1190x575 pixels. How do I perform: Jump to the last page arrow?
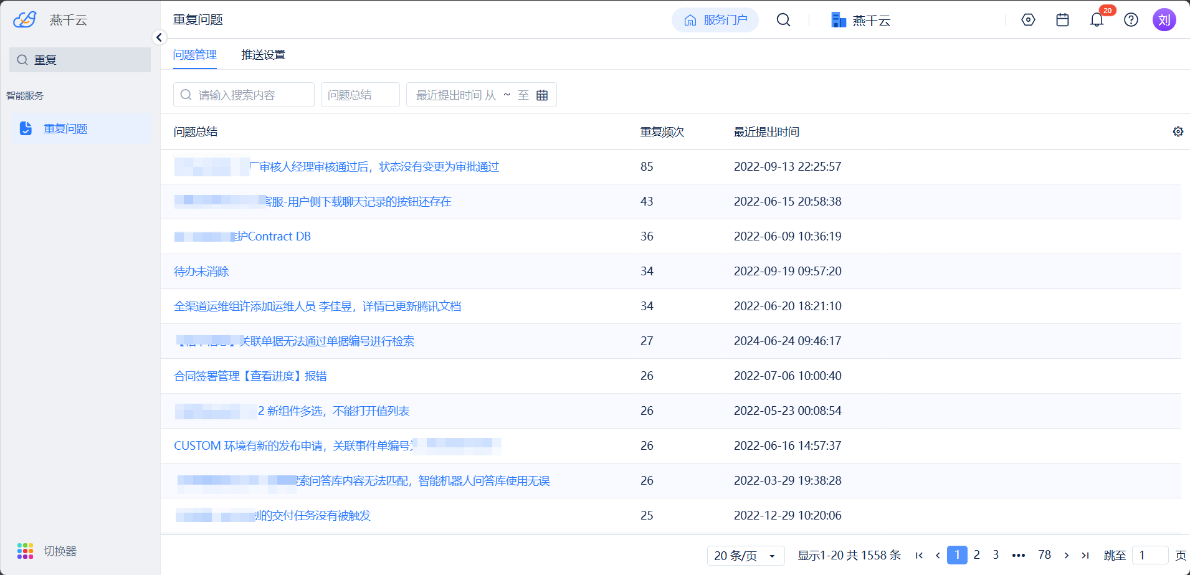(1085, 555)
